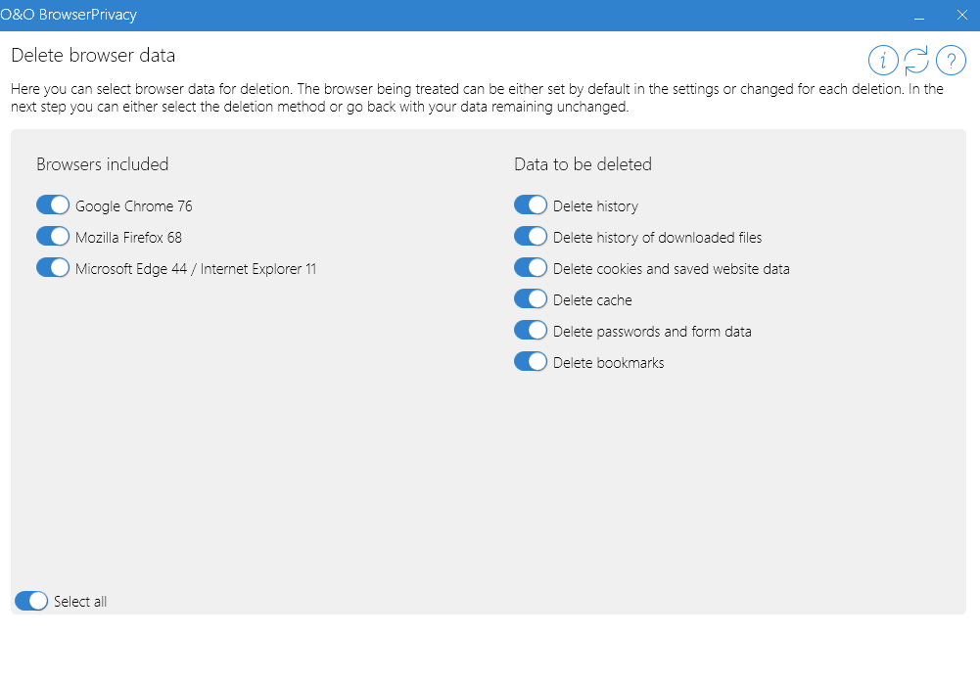Toggle off Delete history of downloaded files
Viewport: 980px width, 681px height.
pos(530,236)
